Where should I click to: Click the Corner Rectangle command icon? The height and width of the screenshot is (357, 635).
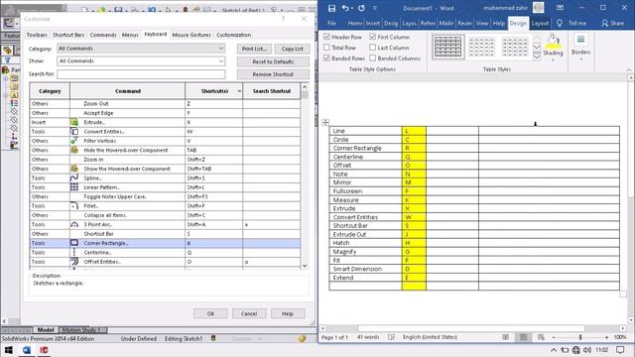click(x=74, y=243)
